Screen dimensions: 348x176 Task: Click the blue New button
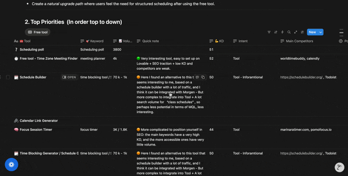click(x=312, y=32)
